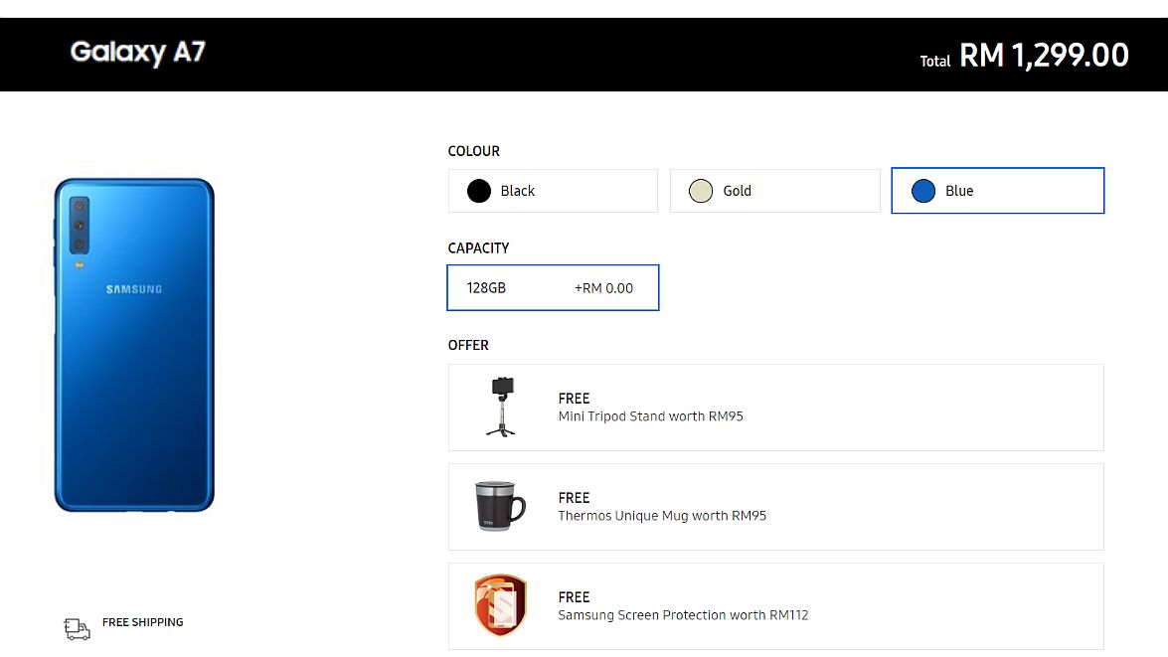Click the Samsung logo on phone back
The height and width of the screenshot is (657, 1168).
coord(134,289)
